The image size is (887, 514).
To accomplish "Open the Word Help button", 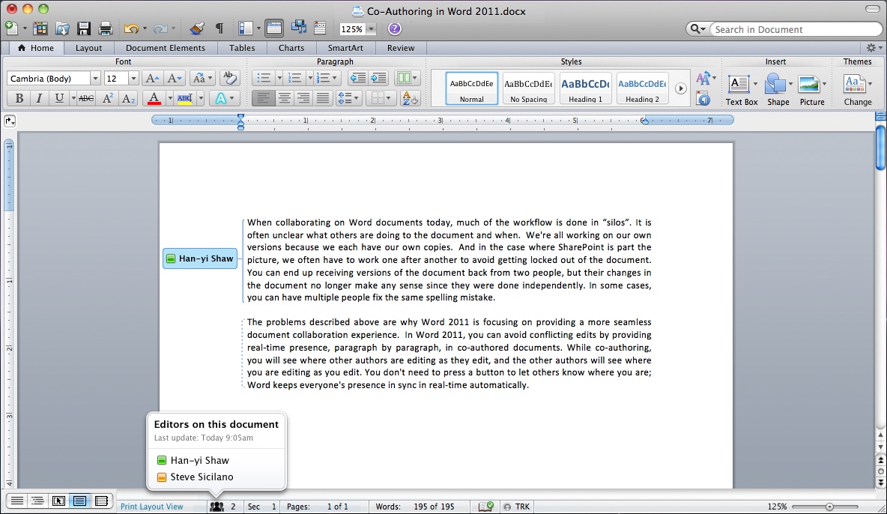I will point(395,29).
